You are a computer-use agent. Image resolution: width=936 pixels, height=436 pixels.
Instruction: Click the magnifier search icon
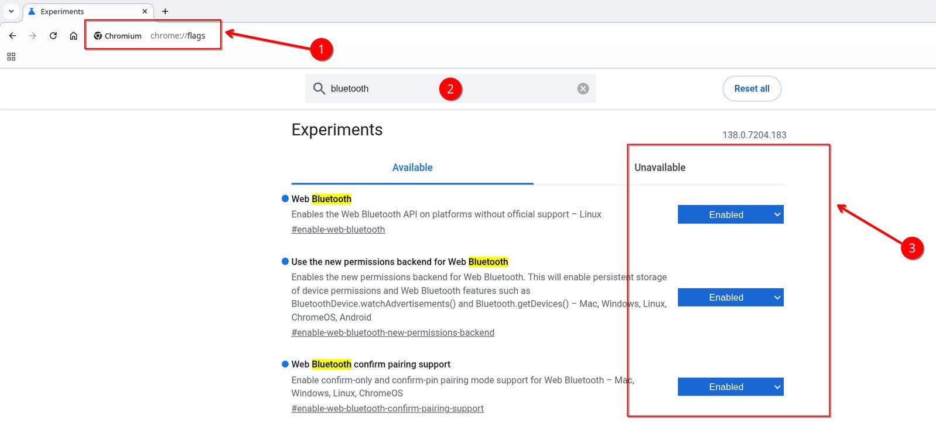[x=319, y=88]
